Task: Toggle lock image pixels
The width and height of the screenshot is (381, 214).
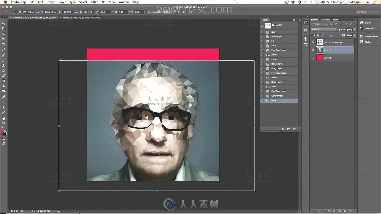Action: tap(322, 35)
